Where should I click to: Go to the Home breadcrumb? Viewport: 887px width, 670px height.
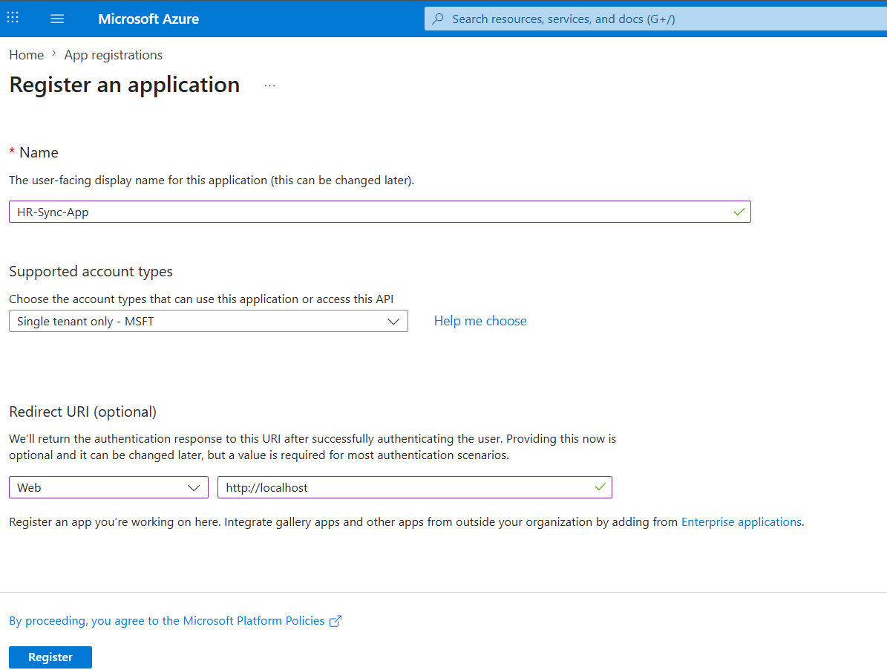[27, 55]
